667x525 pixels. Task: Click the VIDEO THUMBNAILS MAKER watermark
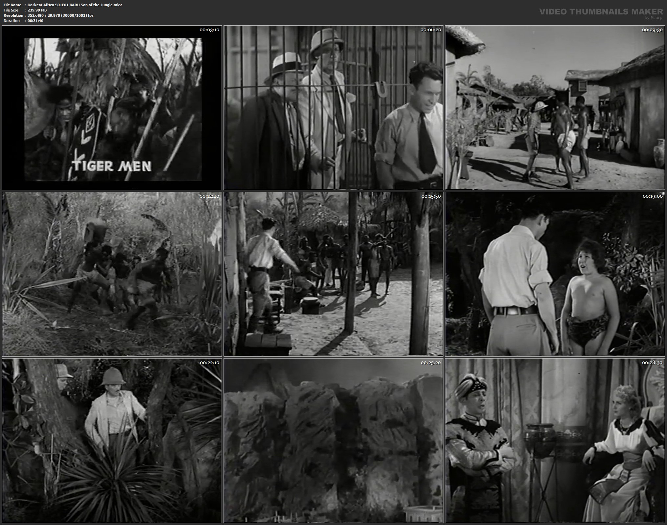(x=601, y=12)
